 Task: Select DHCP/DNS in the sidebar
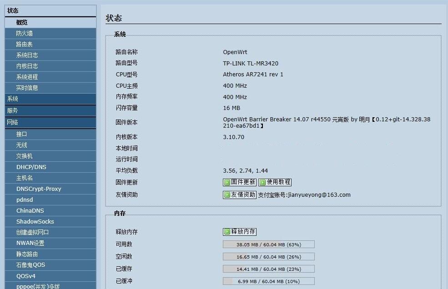31,167
